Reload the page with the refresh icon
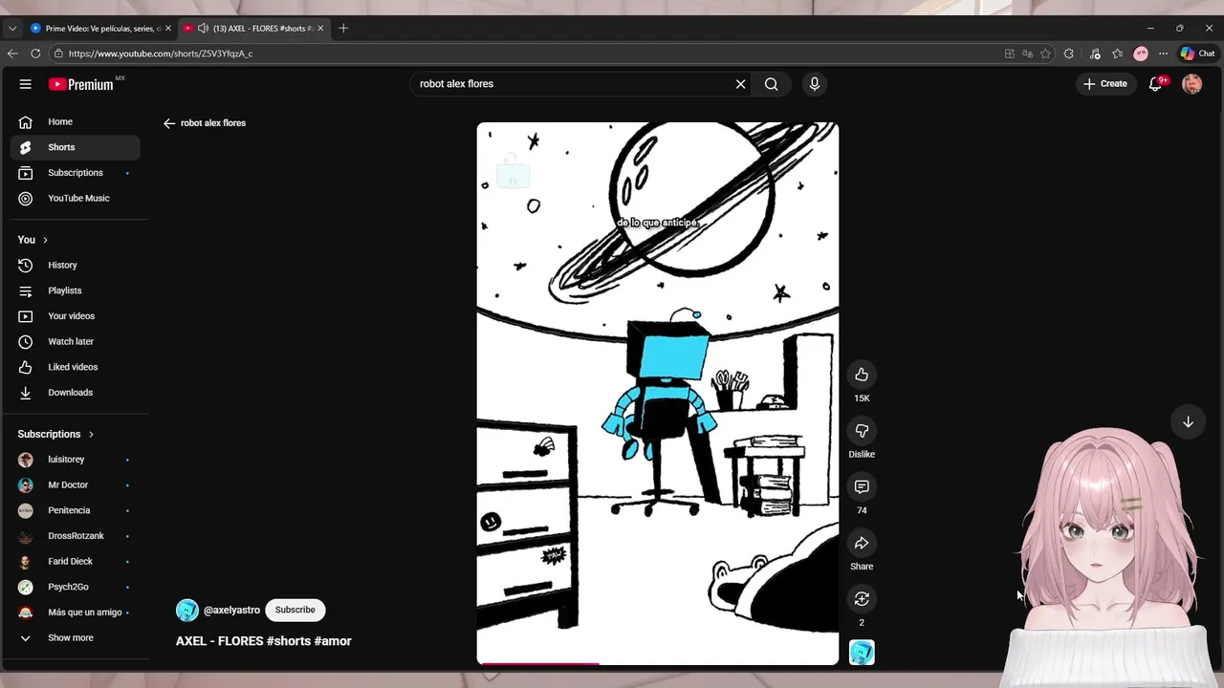 [35, 54]
